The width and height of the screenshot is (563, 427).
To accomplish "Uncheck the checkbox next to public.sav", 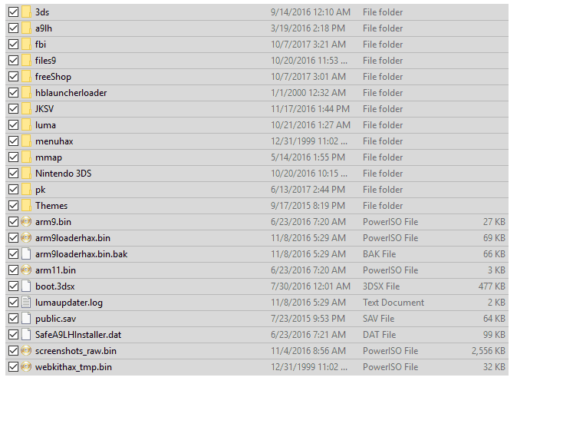I will click(13, 319).
